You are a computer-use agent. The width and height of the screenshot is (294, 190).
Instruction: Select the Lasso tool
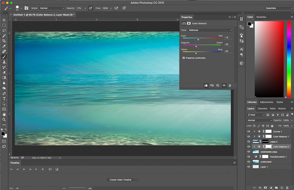(x=4, y=30)
